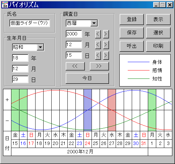The height and width of the screenshot is (164, 175).
Task: Step survey day back one
Action: point(98,55)
